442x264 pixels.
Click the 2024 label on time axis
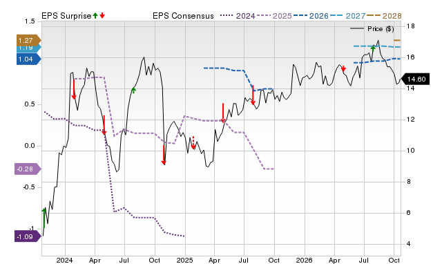click(x=64, y=260)
